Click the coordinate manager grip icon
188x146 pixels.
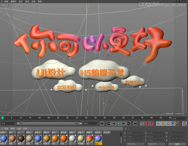(x=125, y=128)
